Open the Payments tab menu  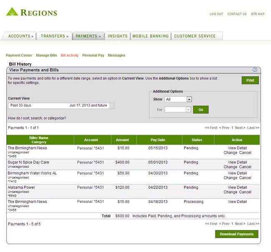click(88, 36)
